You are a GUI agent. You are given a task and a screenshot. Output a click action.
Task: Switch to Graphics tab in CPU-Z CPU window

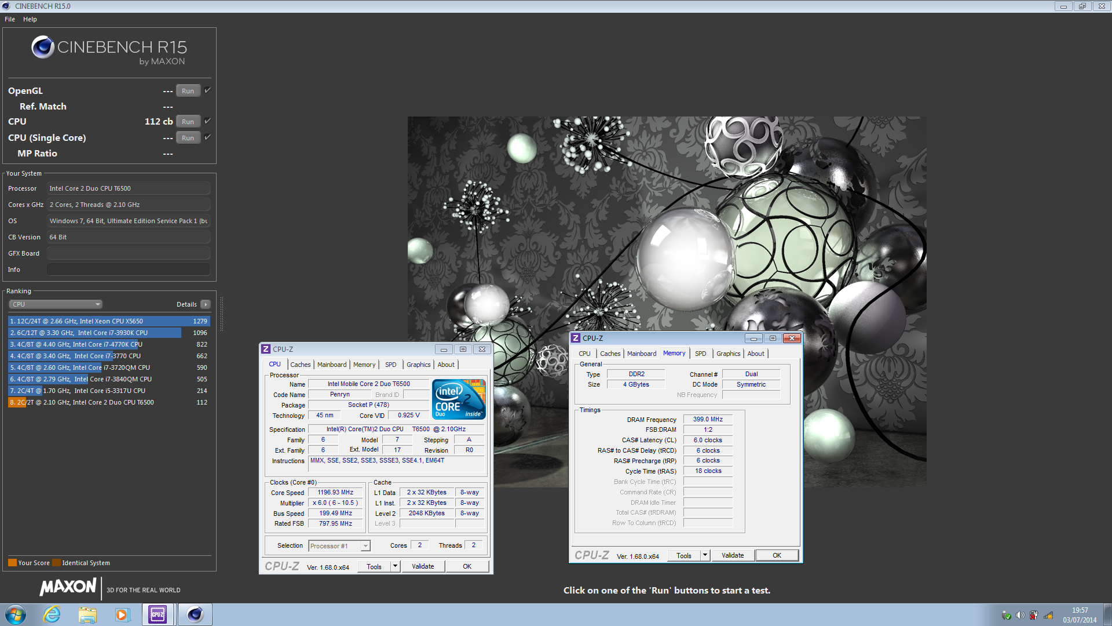tap(418, 365)
